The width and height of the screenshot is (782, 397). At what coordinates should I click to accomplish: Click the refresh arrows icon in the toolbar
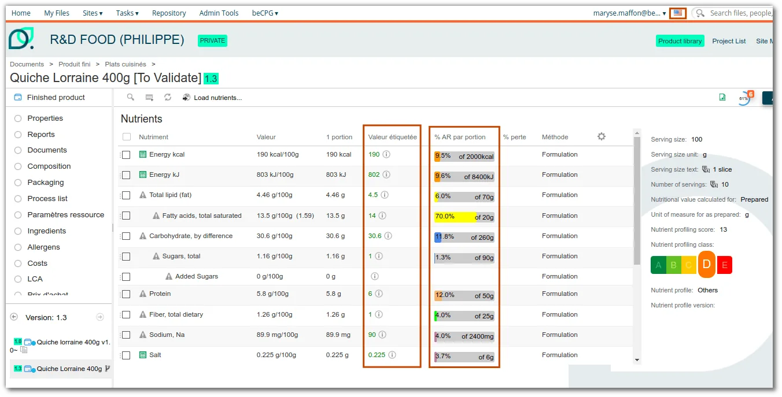click(x=168, y=97)
